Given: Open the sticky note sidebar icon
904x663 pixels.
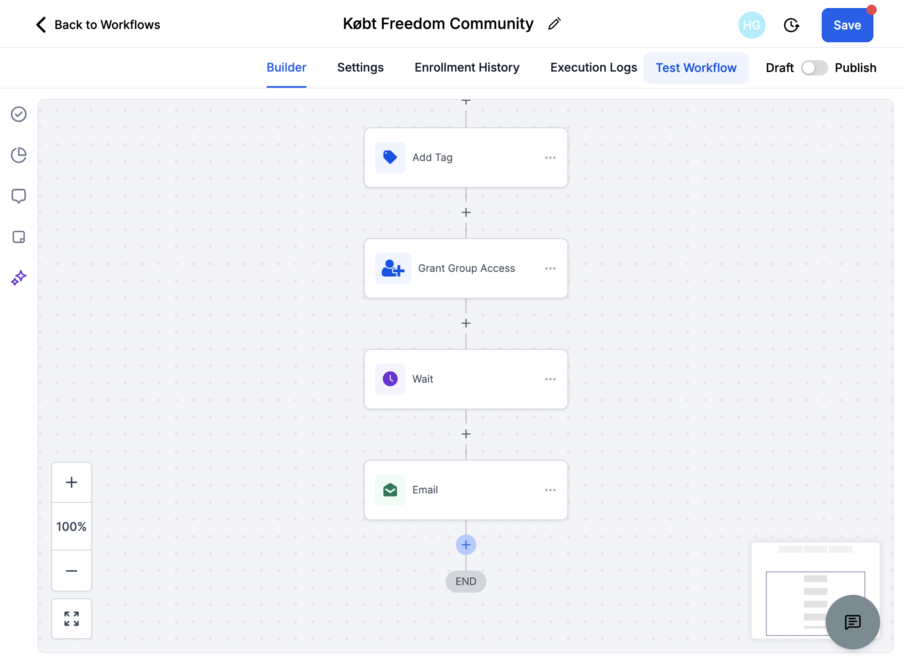Looking at the screenshot, I should [19, 237].
